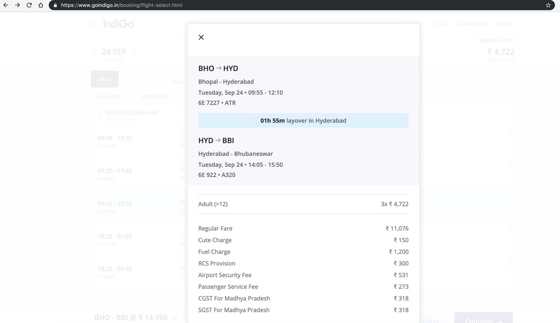Click the HYD → BBI heading
Image resolution: width=560 pixels, height=323 pixels.
click(216, 140)
